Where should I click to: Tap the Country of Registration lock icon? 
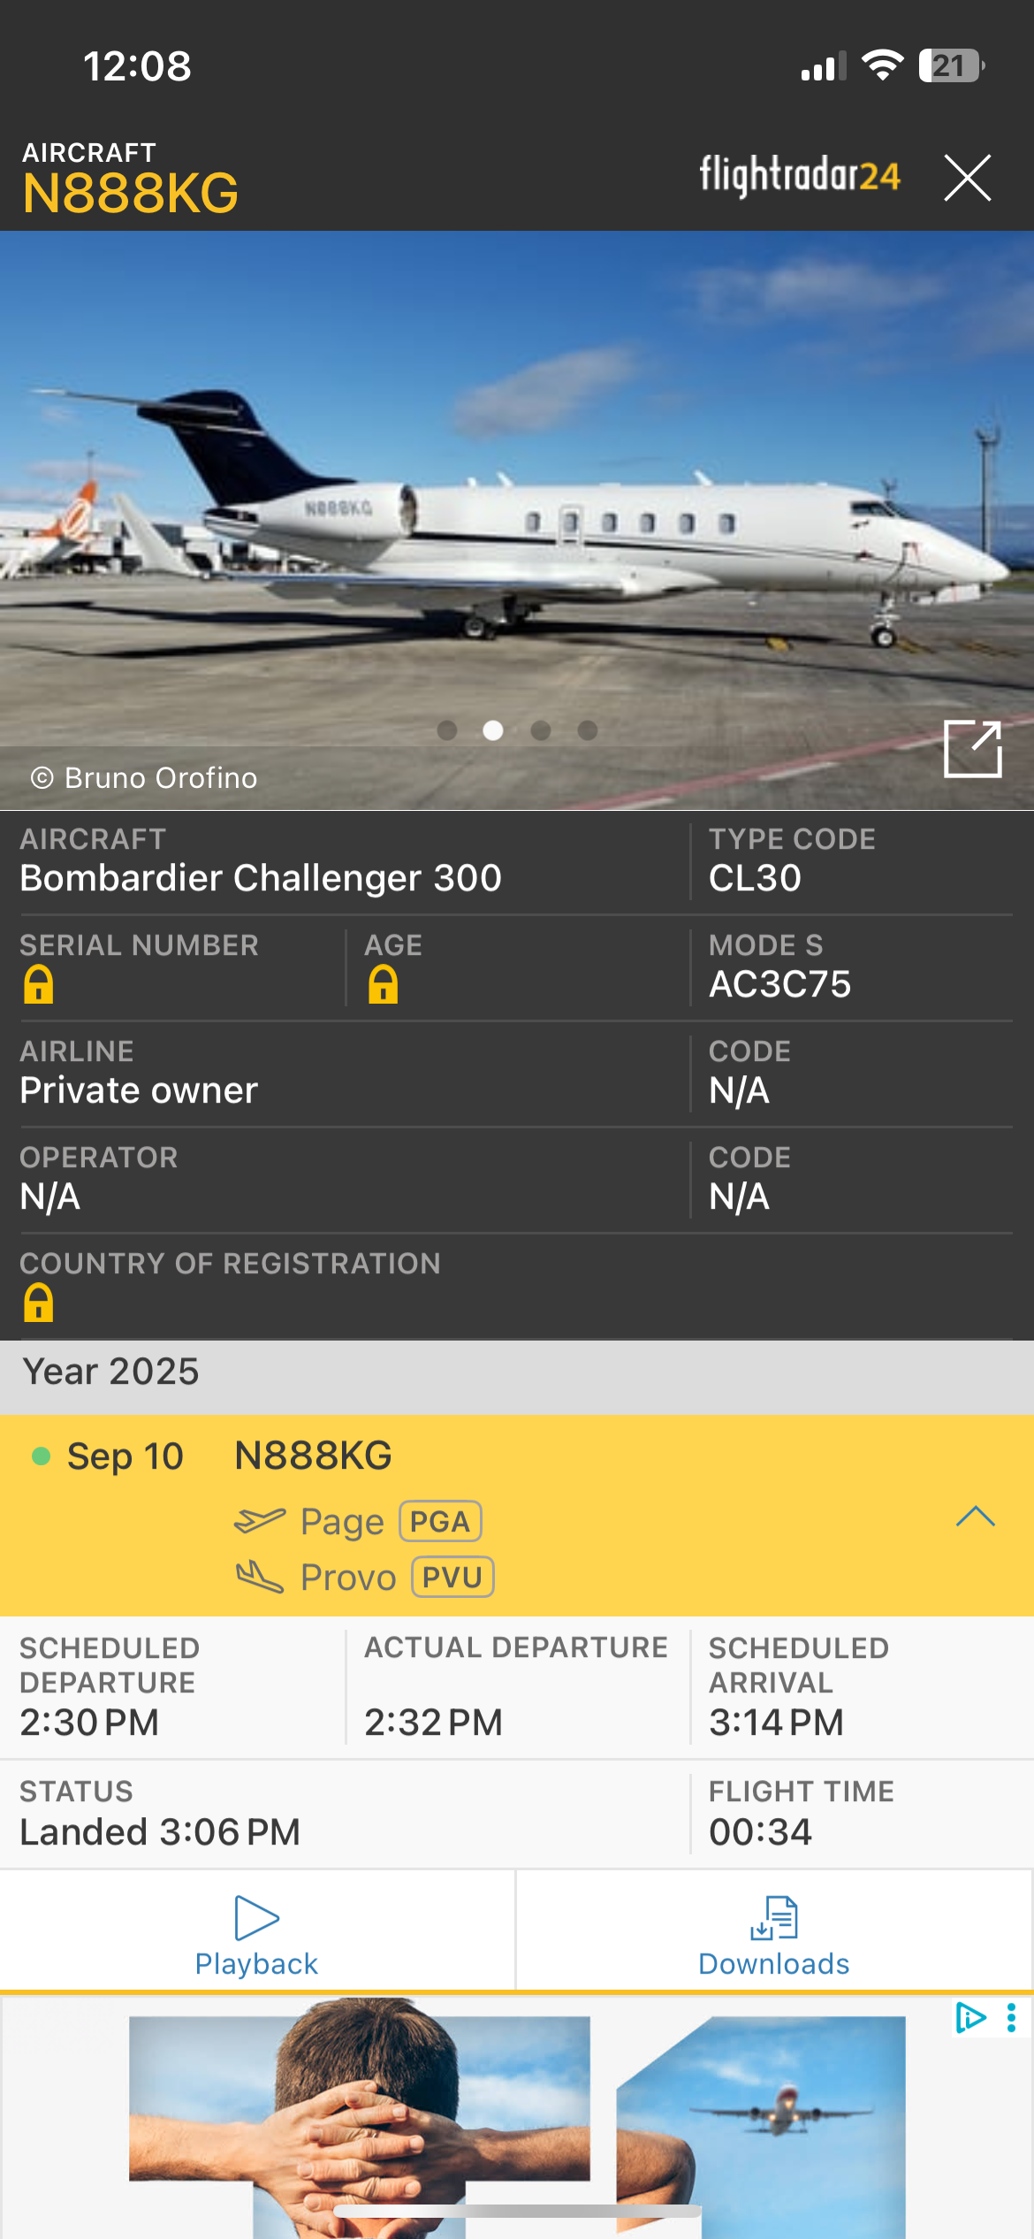[x=38, y=1303]
